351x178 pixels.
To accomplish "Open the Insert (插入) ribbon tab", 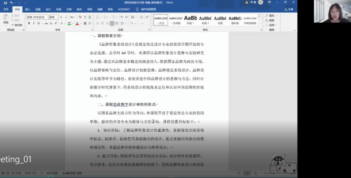I will (x=27, y=9).
